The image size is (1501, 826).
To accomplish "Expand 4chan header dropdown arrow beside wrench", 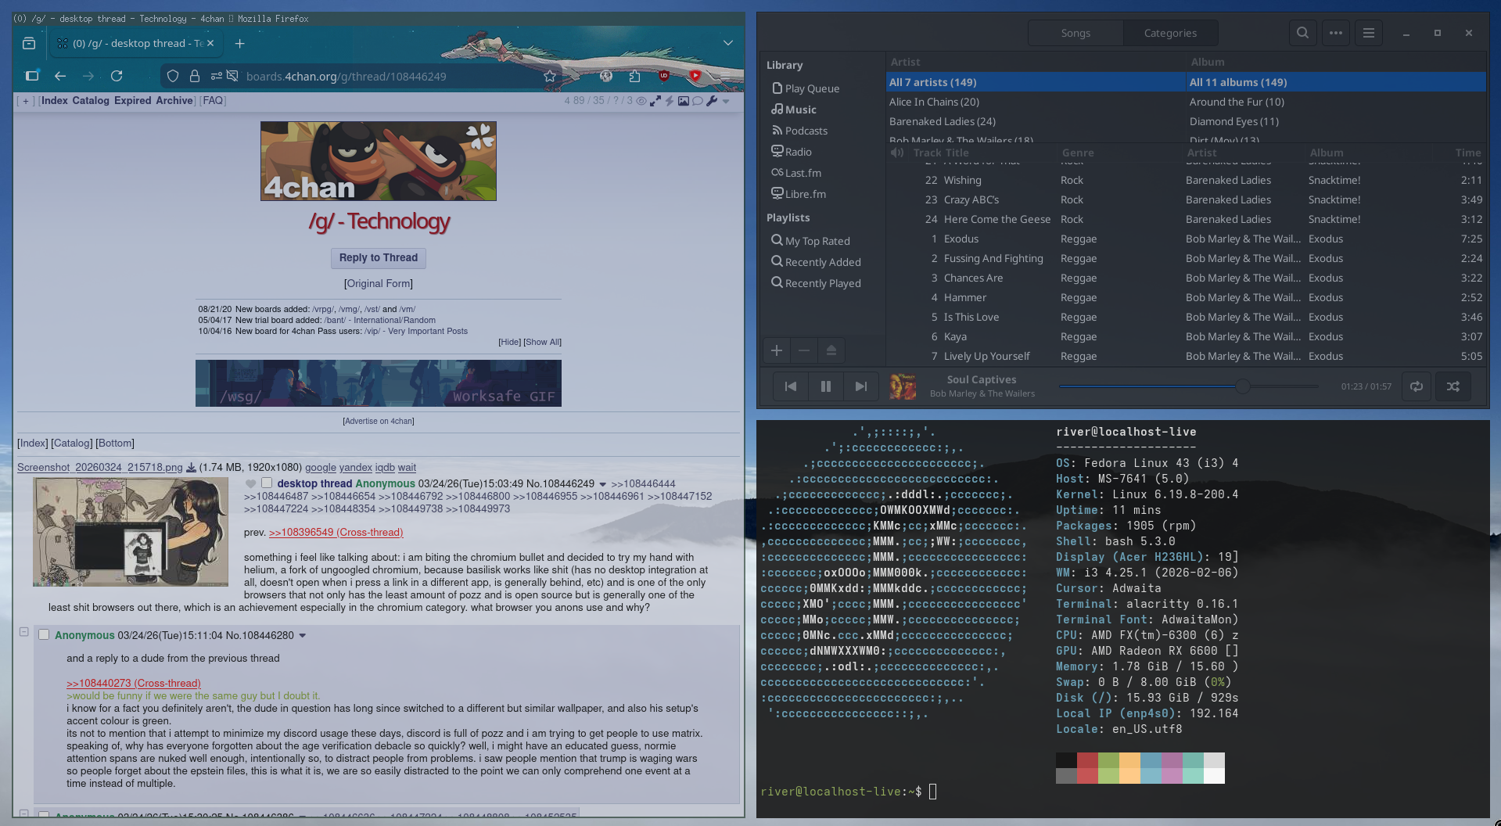I will [x=726, y=101].
